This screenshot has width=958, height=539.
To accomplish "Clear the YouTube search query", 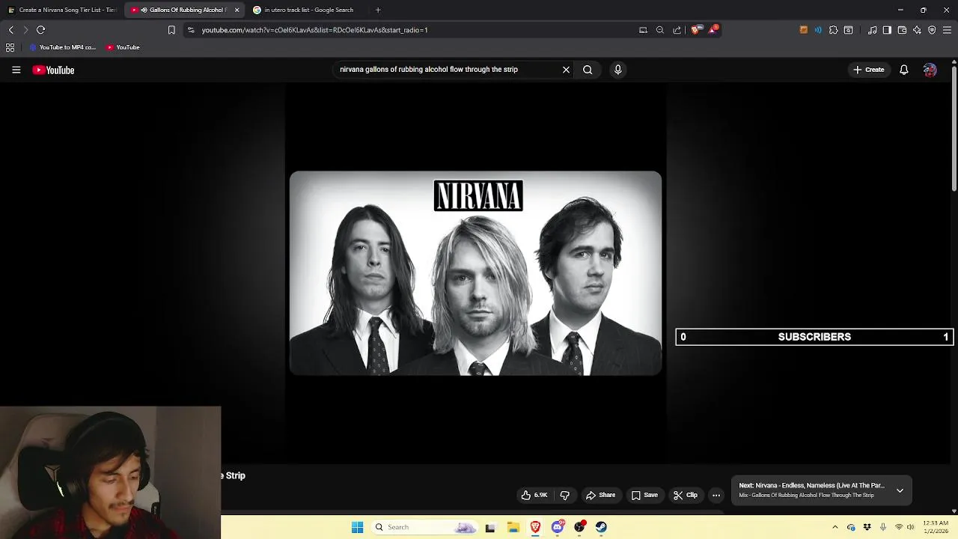I will [x=566, y=70].
